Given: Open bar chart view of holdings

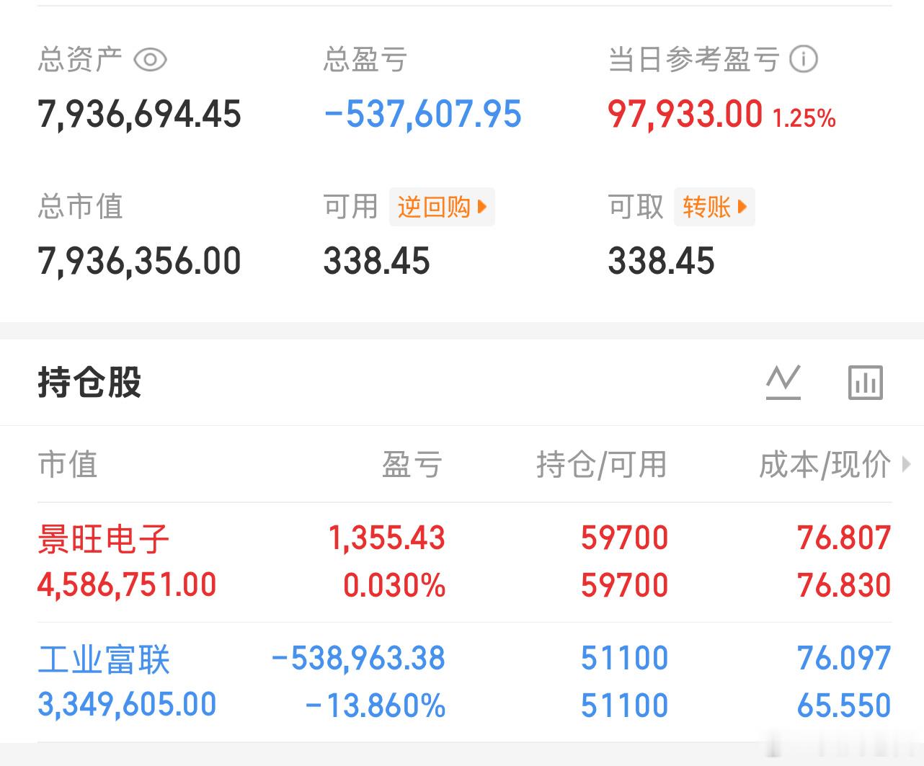Looking at the screenshot, I should [x=866, y=382].
